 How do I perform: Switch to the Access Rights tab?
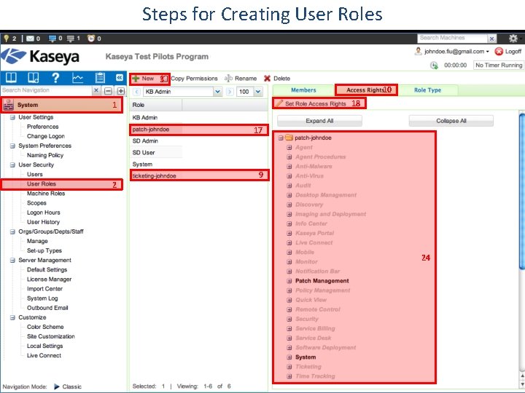[366, 90]
